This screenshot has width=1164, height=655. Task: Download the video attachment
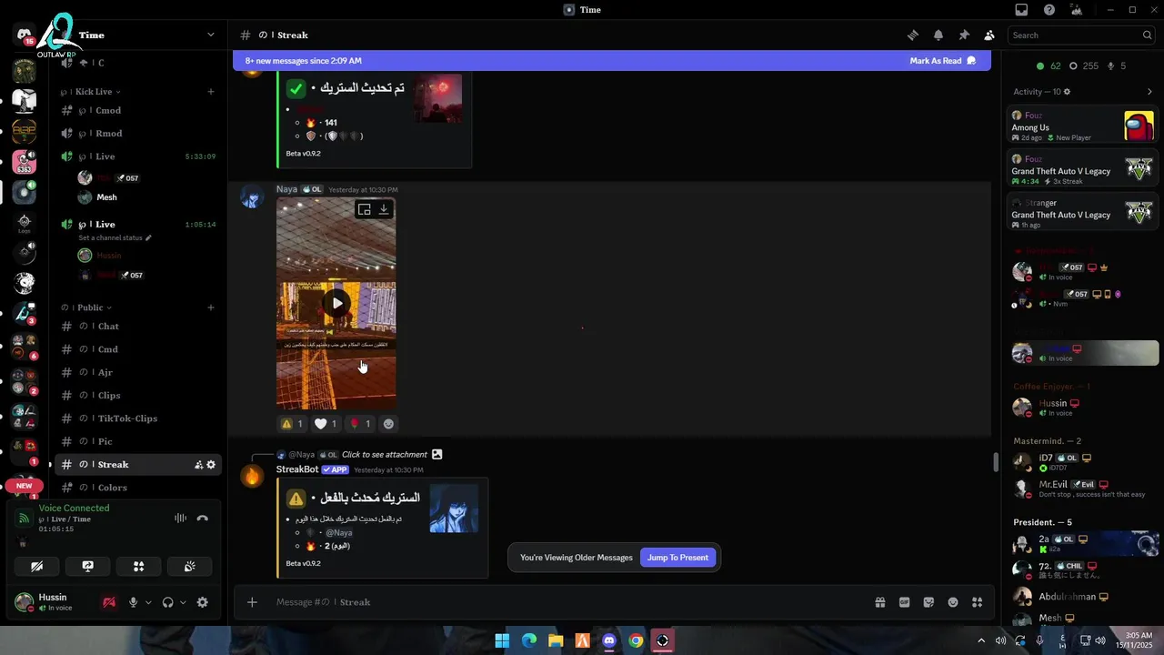pos(384,210)
